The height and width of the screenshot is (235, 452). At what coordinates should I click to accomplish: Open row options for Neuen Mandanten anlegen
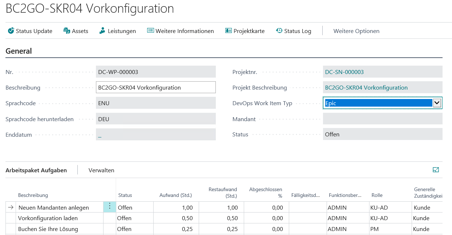[x=110, y=207]
